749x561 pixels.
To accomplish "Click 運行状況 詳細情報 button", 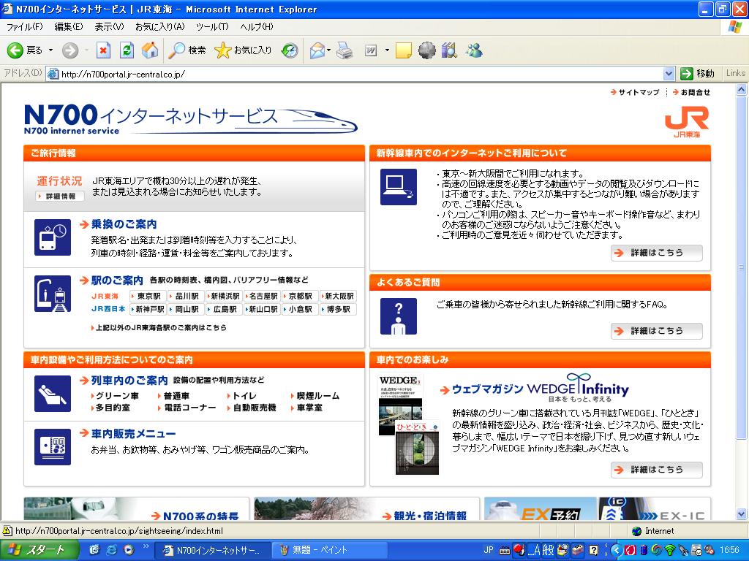I will 60,196.
